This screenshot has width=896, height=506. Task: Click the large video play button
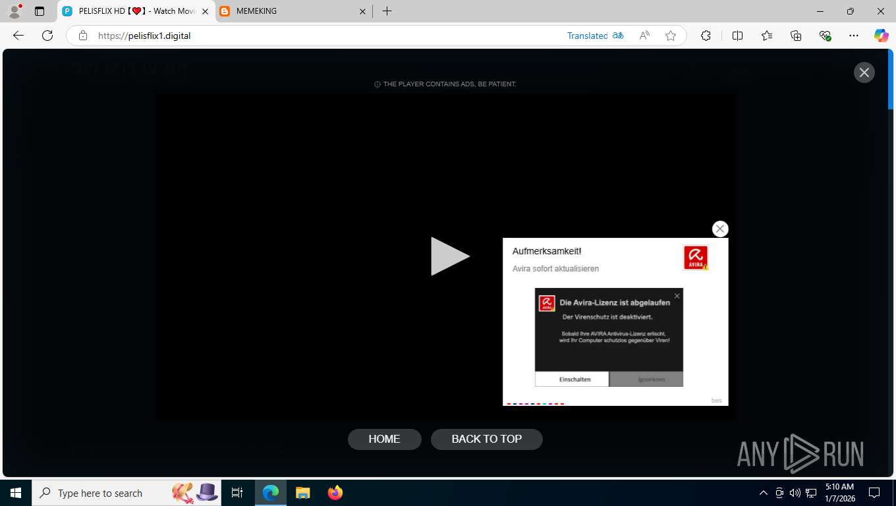(x=450, y=256)
